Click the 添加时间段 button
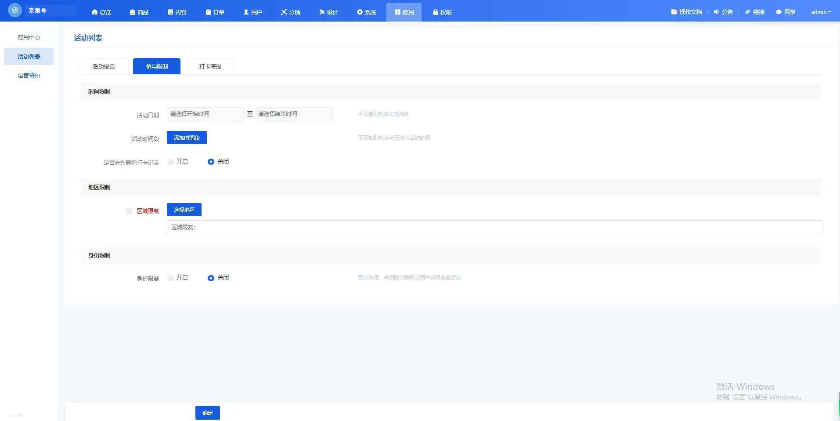 point(187,138)
